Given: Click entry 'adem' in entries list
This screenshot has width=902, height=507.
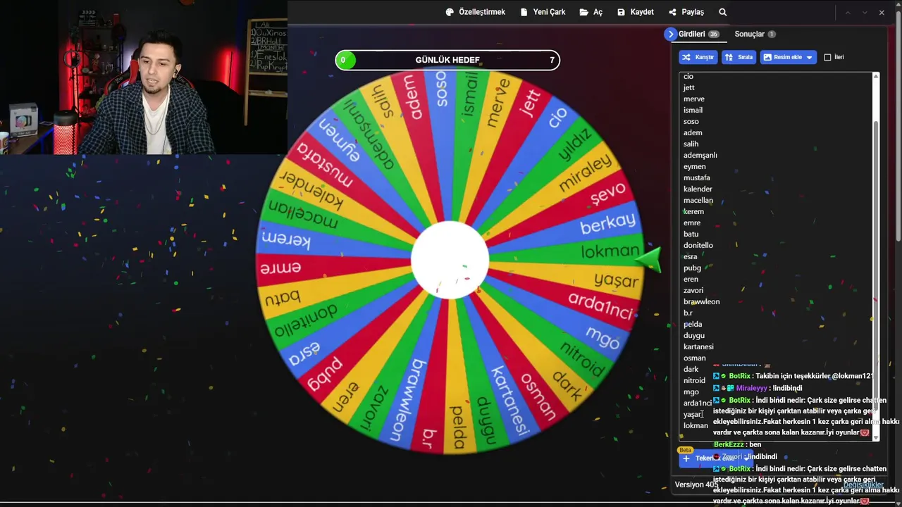Looking at the screenshot, I should point(693,132).
